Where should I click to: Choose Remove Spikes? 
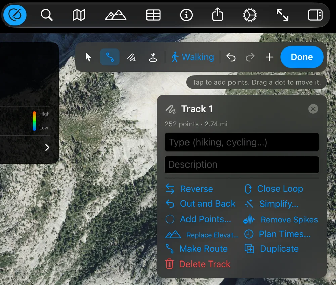281,220
